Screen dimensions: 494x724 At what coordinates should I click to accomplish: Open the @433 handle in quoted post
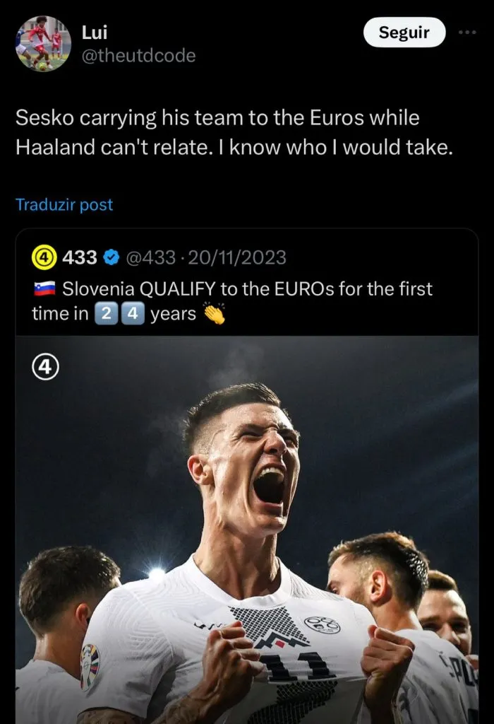click(x=150, y=257)
